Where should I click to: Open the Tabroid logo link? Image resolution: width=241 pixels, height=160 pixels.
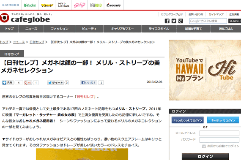pos(96,5)
